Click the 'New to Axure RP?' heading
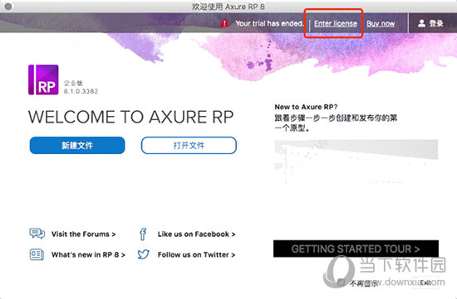This screenshot has height=299, width=457. [x=306, y=107]
